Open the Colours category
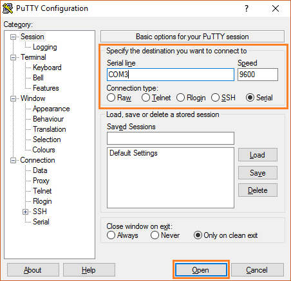Image resolution: width=291 pixels, height=281 pixels. pyautogui.click(x=44, y=150)
